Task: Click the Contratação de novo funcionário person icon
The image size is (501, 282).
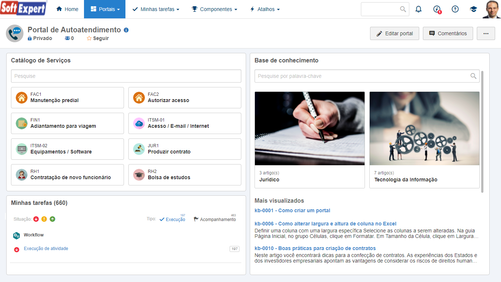Action: (22, 175)
